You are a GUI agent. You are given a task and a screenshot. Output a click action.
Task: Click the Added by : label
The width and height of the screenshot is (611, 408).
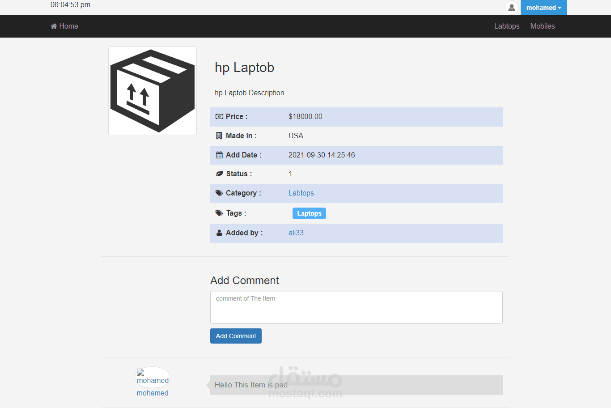(x=244, y=233)
